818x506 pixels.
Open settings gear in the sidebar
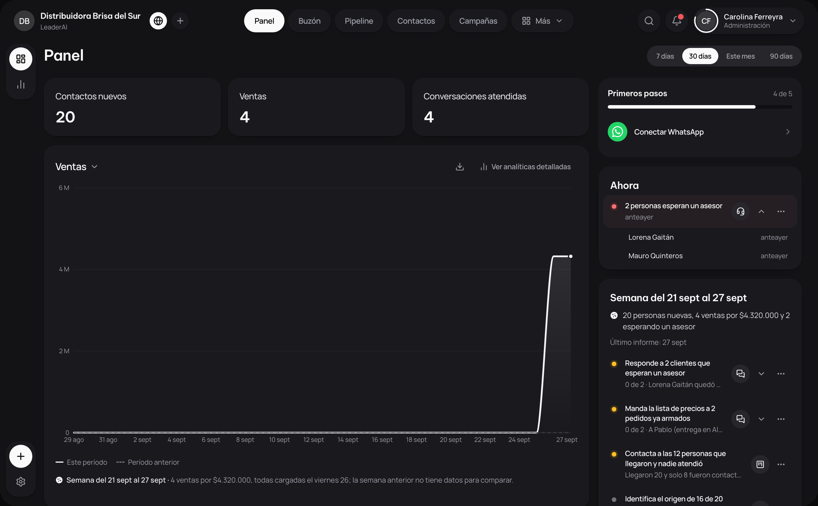point(21,481)
